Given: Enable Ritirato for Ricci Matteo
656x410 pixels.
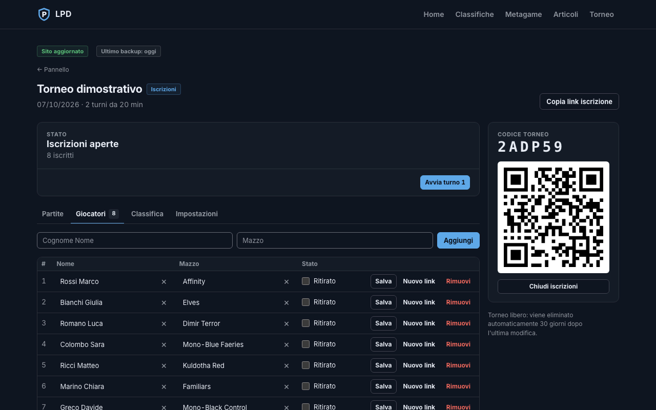Looking at the screenshot, I should coord(306,365).
